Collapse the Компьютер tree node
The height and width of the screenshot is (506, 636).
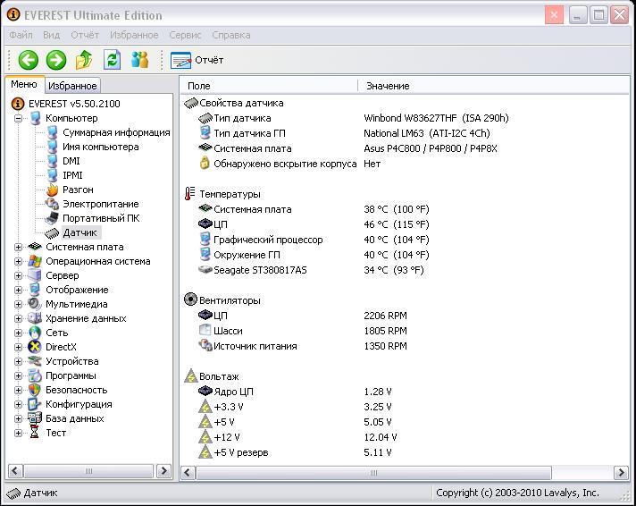click(18, 119)
